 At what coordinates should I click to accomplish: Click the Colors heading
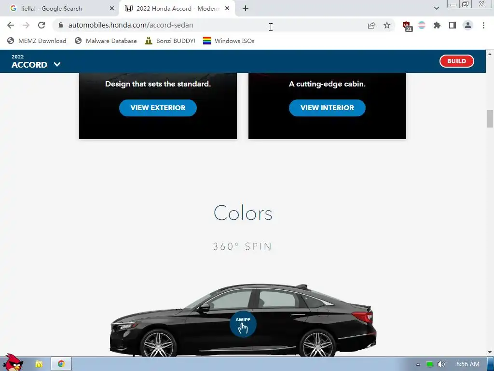243,213
